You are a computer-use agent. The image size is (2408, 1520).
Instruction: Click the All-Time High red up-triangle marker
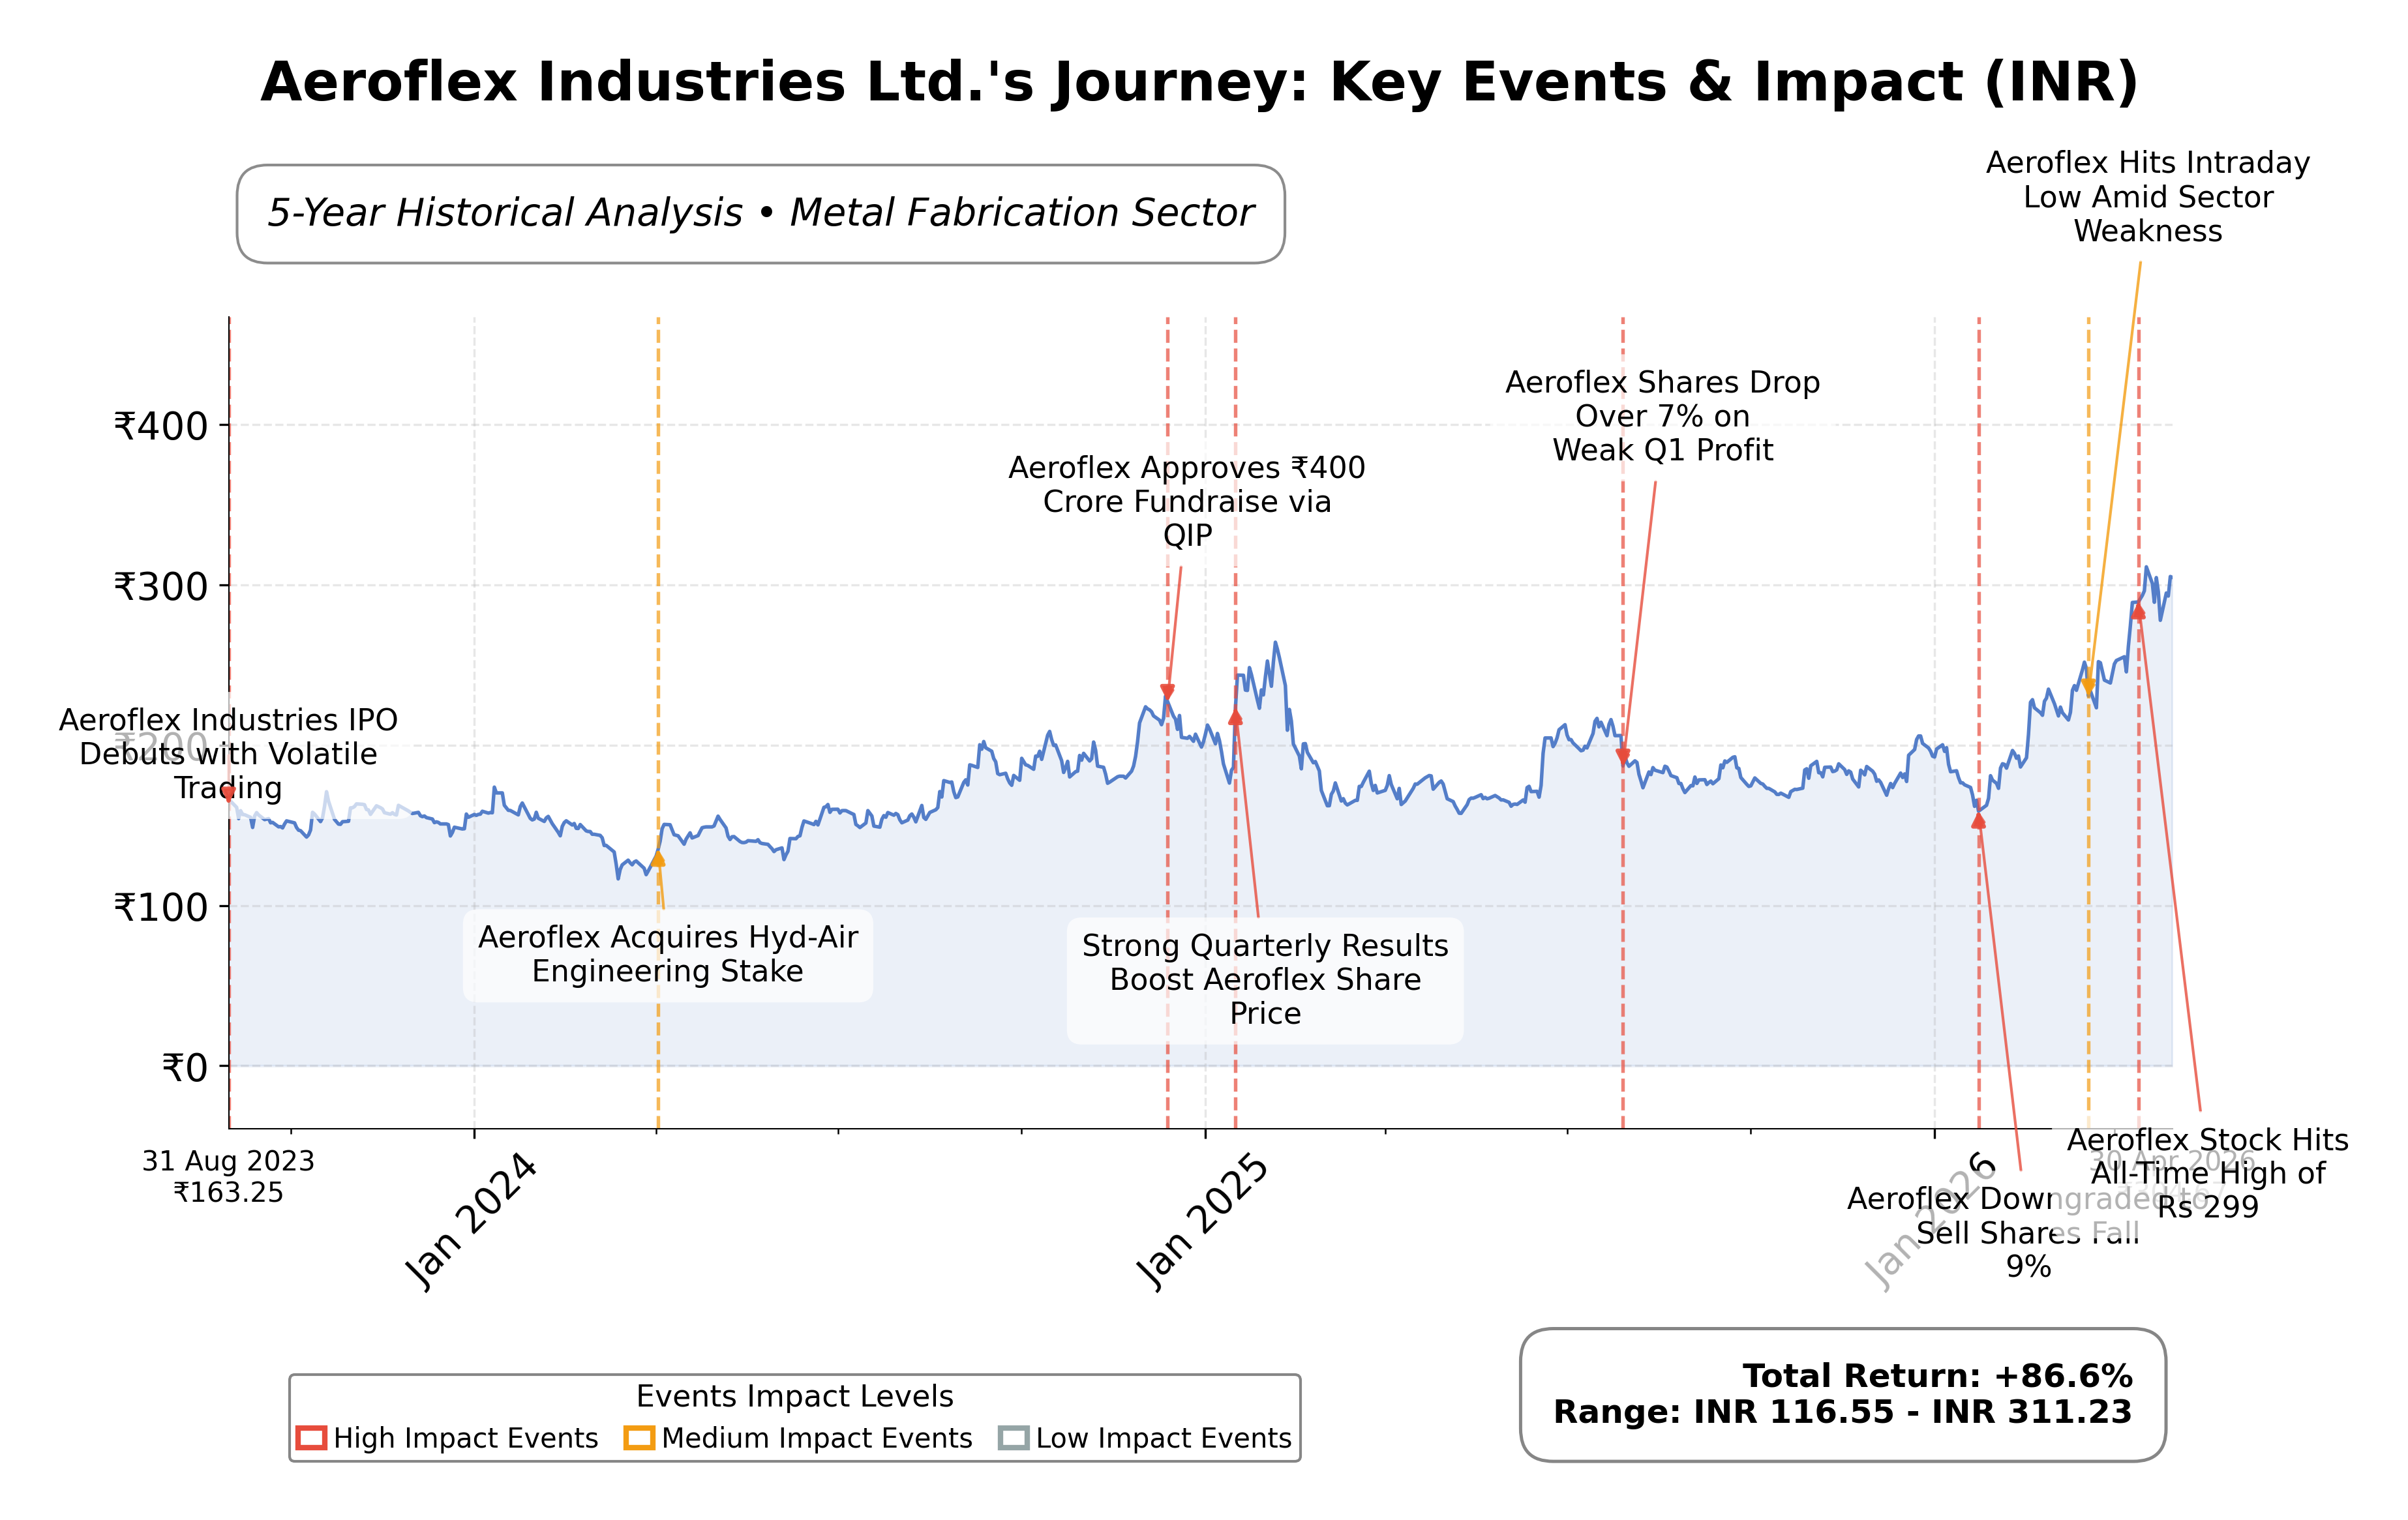[x=2138, y=611]
